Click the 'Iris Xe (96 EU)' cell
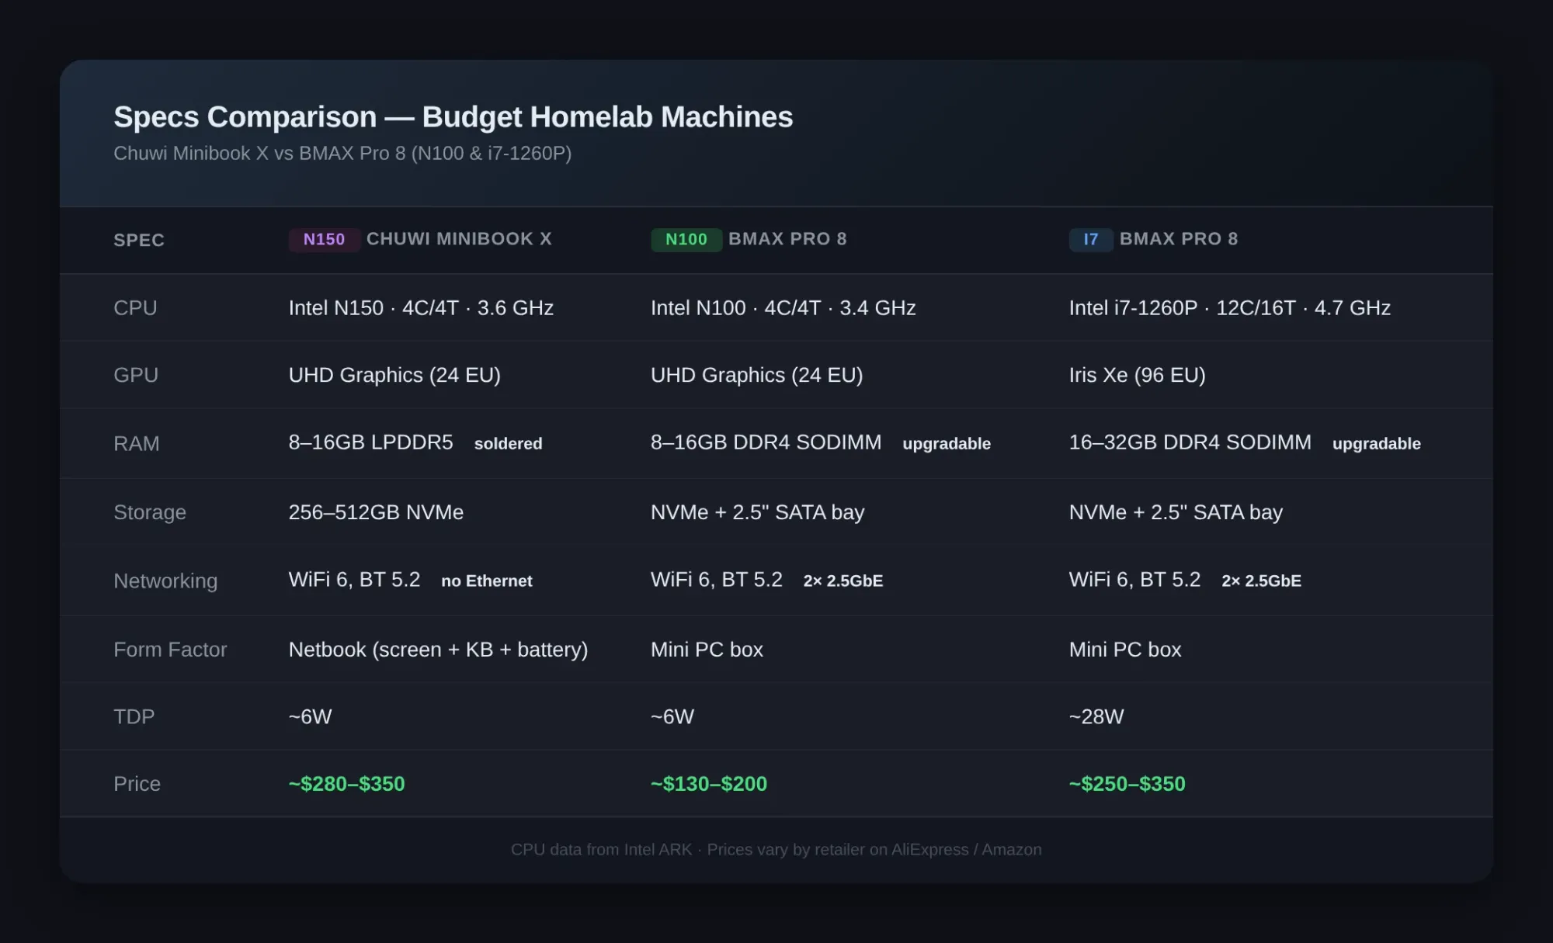The height and width of the screenshot is (943, 1553). click(1138, 376)
